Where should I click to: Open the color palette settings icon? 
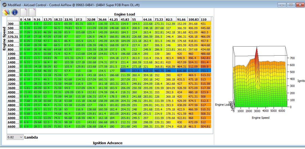[x=6, y=12]
